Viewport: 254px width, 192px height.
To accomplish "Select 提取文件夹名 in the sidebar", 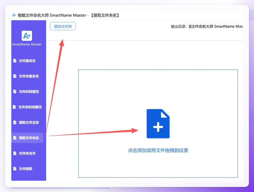I will (27, 138).
